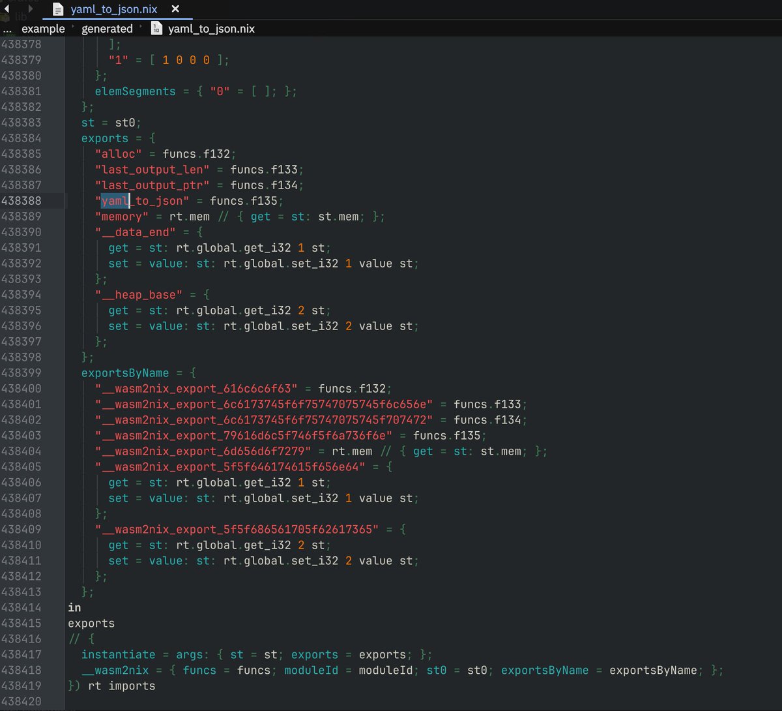Click line number 438378 in the gutter
782x711 pixels.
(x=21, y=44)
